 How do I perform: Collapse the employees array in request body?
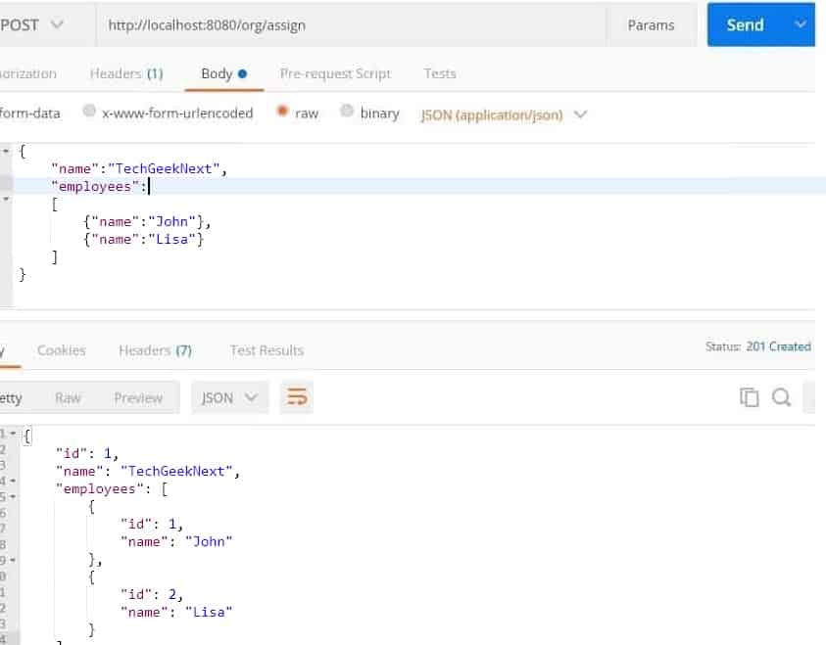point(6,200)
